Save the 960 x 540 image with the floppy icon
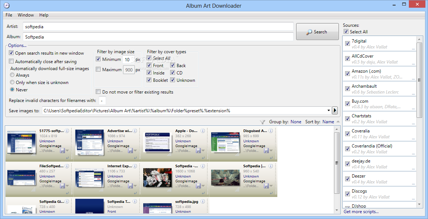 tap(266, 186)
